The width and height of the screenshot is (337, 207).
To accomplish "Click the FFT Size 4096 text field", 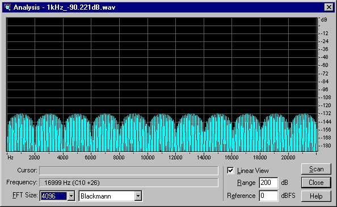I will [x=54, y=196].
